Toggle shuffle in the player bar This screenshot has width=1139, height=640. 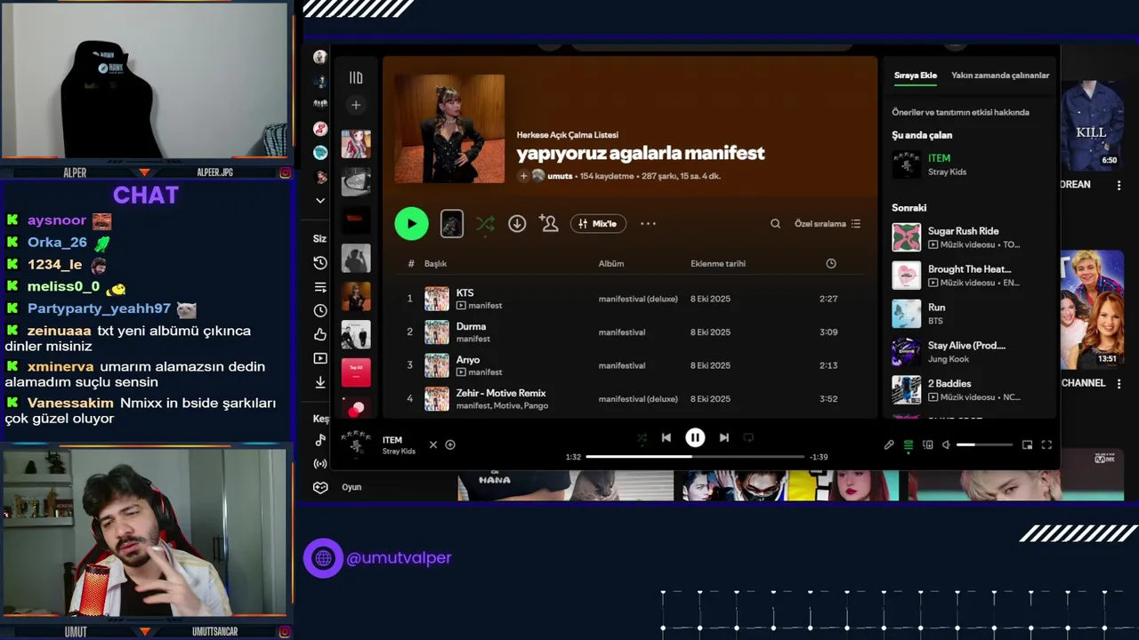coord(642,438)
